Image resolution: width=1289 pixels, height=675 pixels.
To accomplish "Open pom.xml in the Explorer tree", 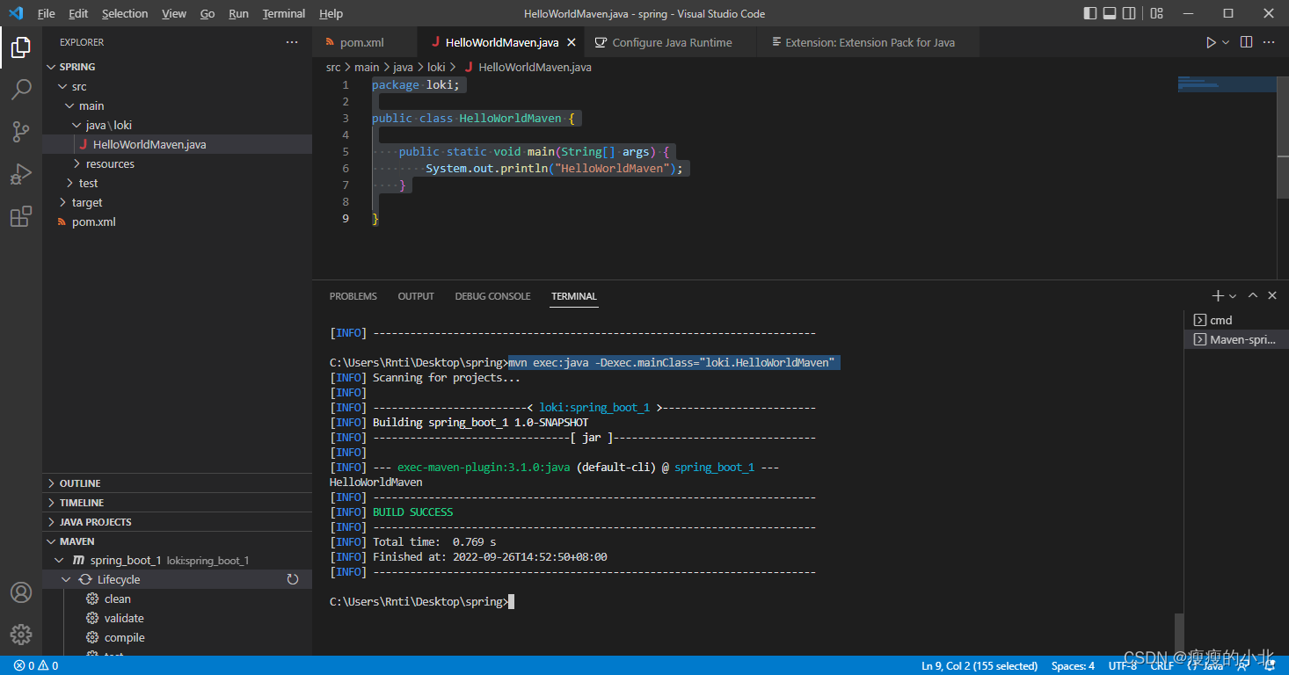I will pyautogui.click(x=177, y=221).
